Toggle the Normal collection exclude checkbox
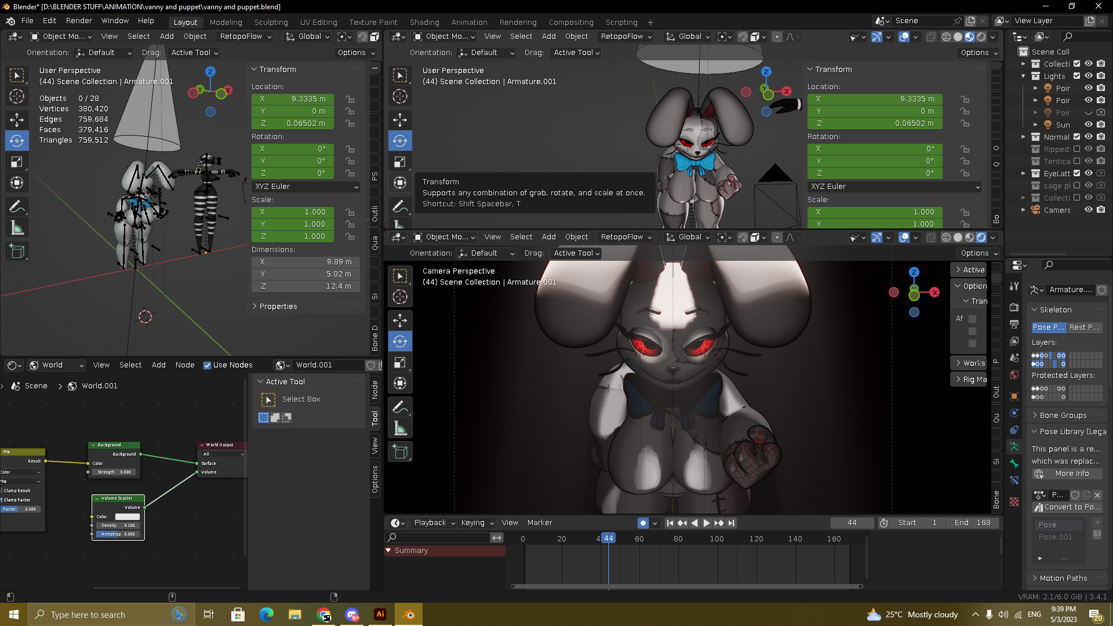Viewport: 1113px width, 626px height. pos(1076,137)
